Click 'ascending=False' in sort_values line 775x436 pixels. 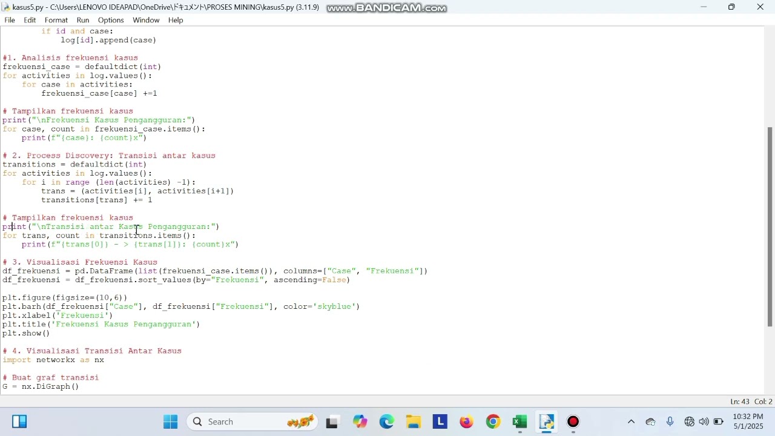click(310, 280)
